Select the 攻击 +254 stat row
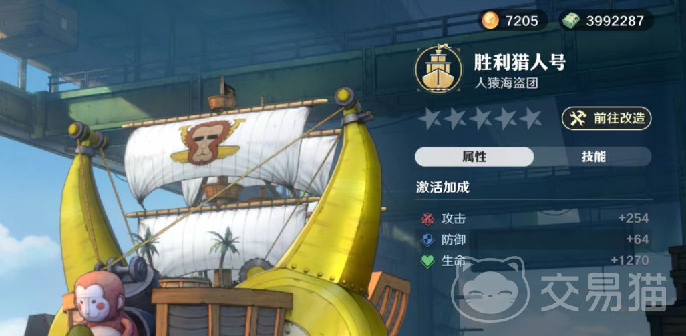Image resolution: width=686 pixels, height=336 pixels. [534, 219]
